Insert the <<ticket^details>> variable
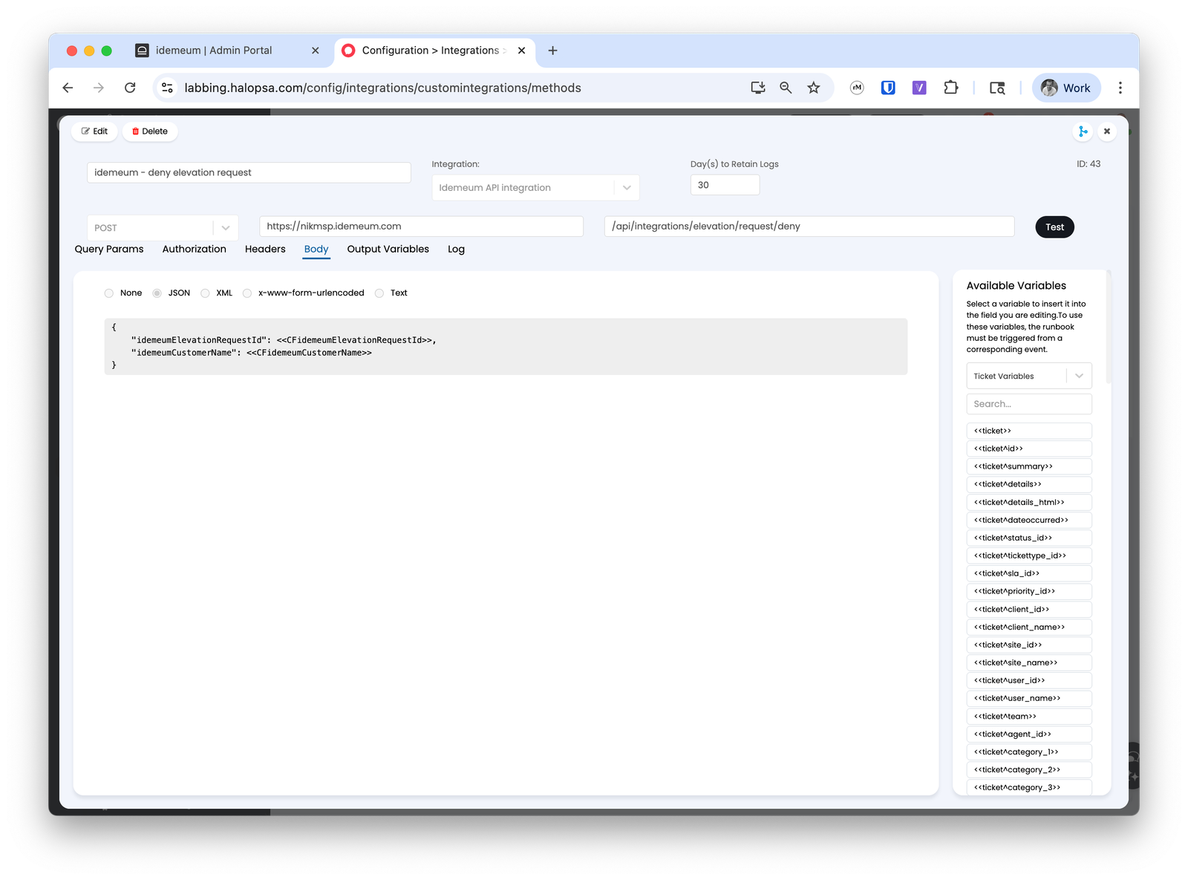 pos(1029,484)
